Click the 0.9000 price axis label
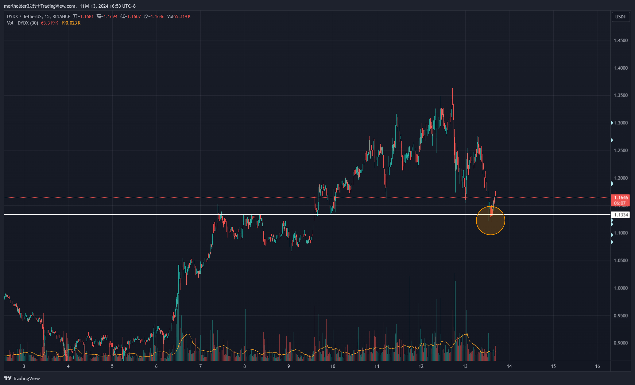This screenshot has width=635, height=385. pos(621,343)
